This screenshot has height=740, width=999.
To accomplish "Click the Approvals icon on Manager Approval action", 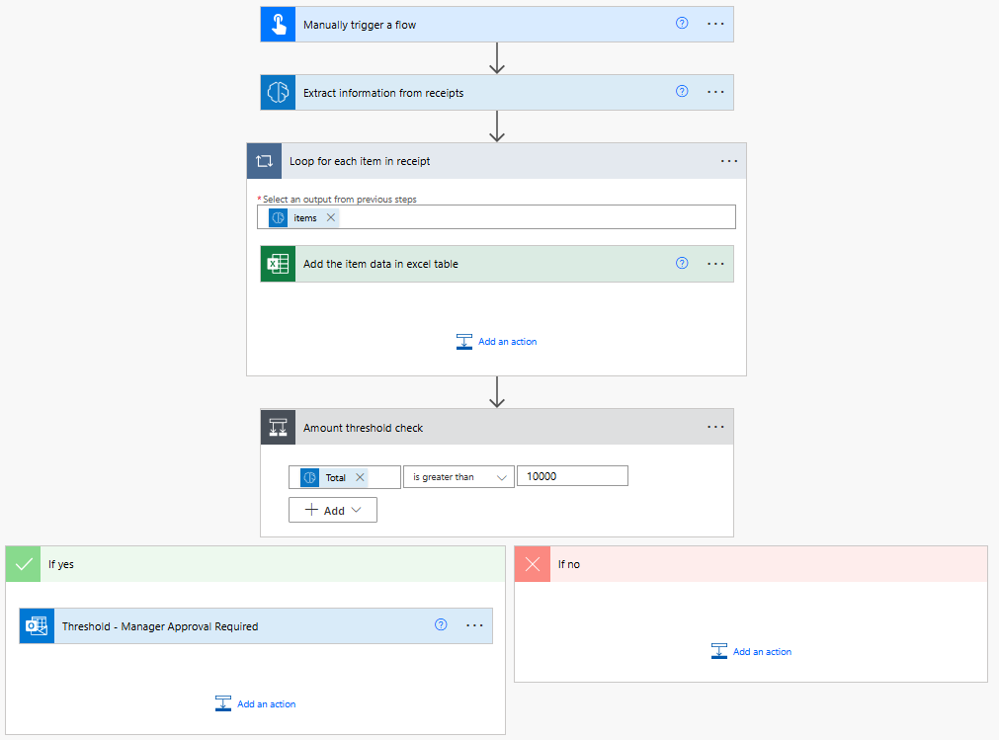I will [37, 625].
